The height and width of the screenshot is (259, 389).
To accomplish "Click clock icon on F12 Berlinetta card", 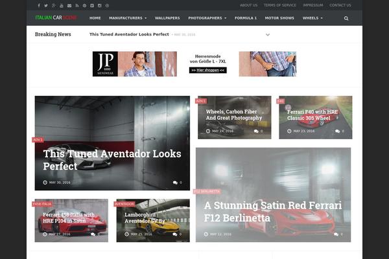I will pos(206,234).
